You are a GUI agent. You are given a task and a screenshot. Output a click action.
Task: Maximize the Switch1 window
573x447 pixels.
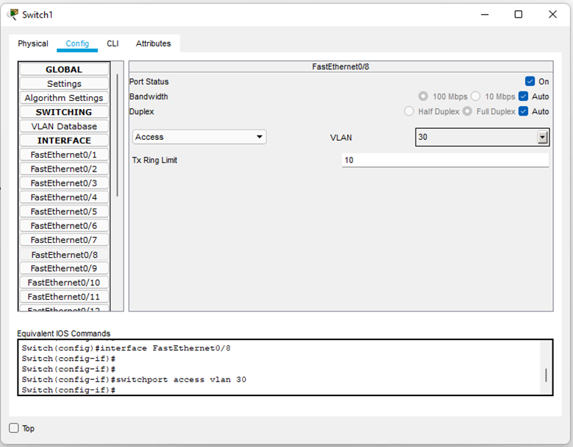[x=518, y=14]
